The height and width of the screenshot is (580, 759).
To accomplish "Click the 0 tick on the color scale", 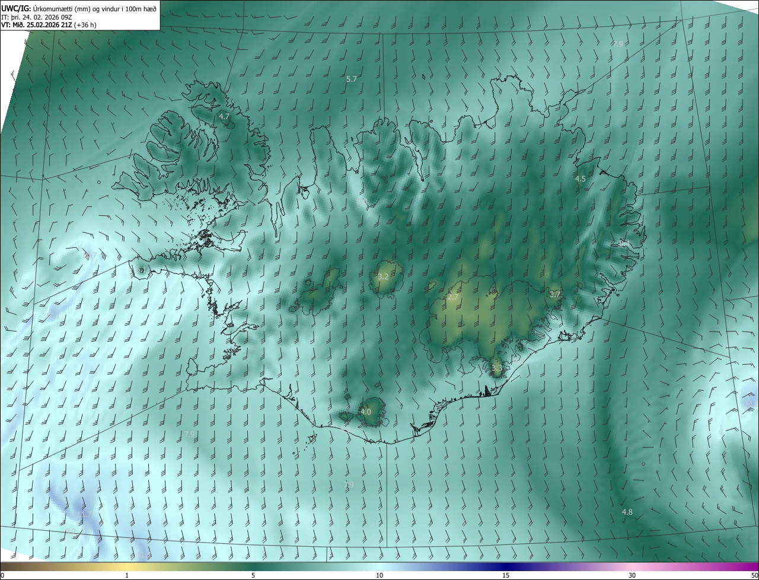I will click(2, 576).
